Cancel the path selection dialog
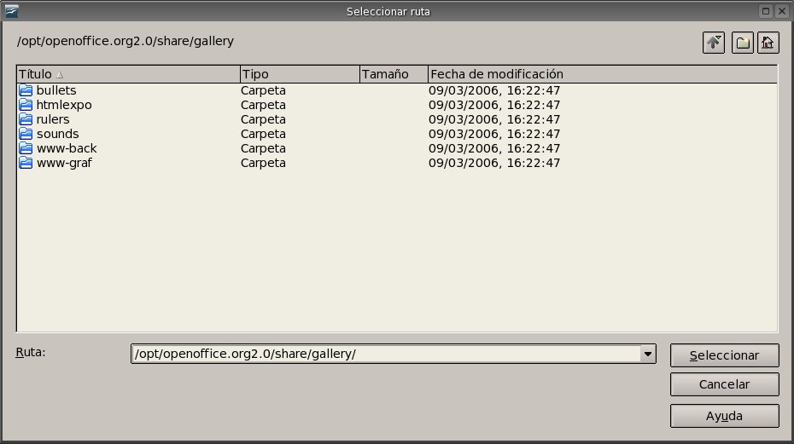 724,384
